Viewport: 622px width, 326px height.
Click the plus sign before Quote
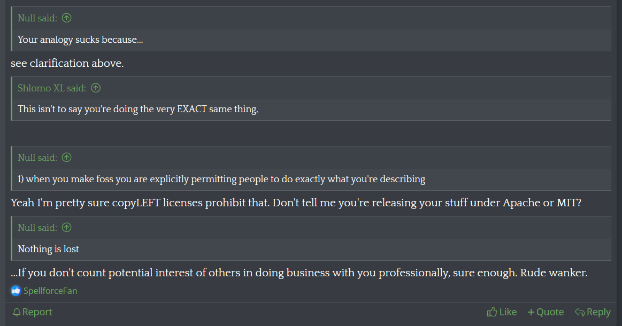click(x=531, y=312)
